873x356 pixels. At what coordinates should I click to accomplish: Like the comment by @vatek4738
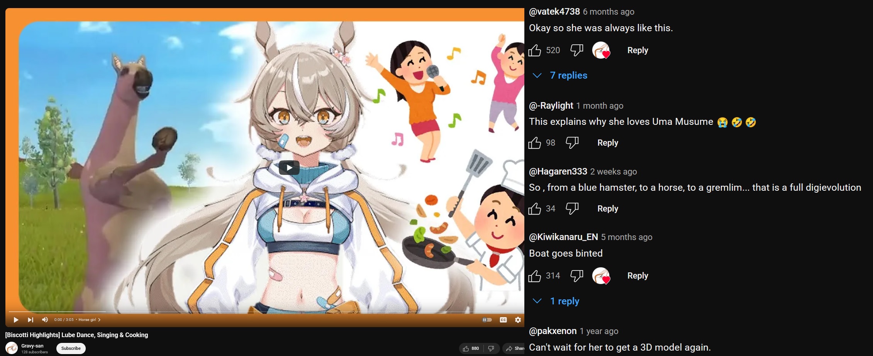(x=535, y=50)
